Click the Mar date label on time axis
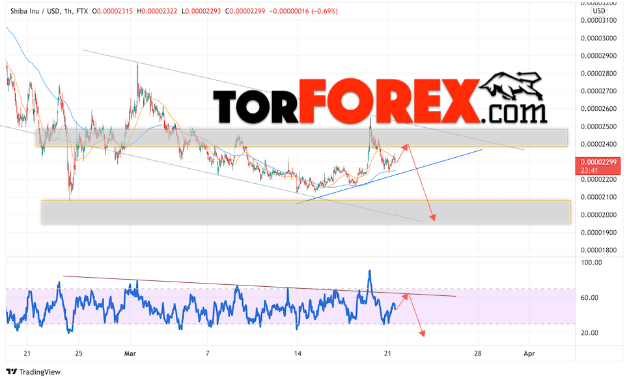The width and height of the screenshot is (629, 382). click(x=130, y=354)
